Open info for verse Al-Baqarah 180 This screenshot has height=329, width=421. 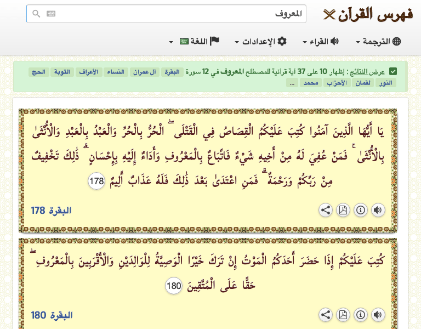pos(360,315)
